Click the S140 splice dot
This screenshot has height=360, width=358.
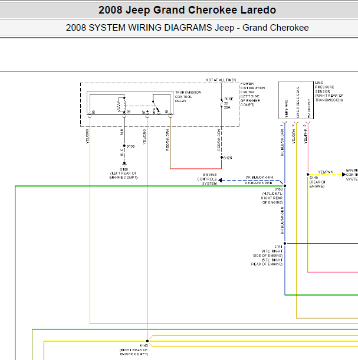point(308,175)
